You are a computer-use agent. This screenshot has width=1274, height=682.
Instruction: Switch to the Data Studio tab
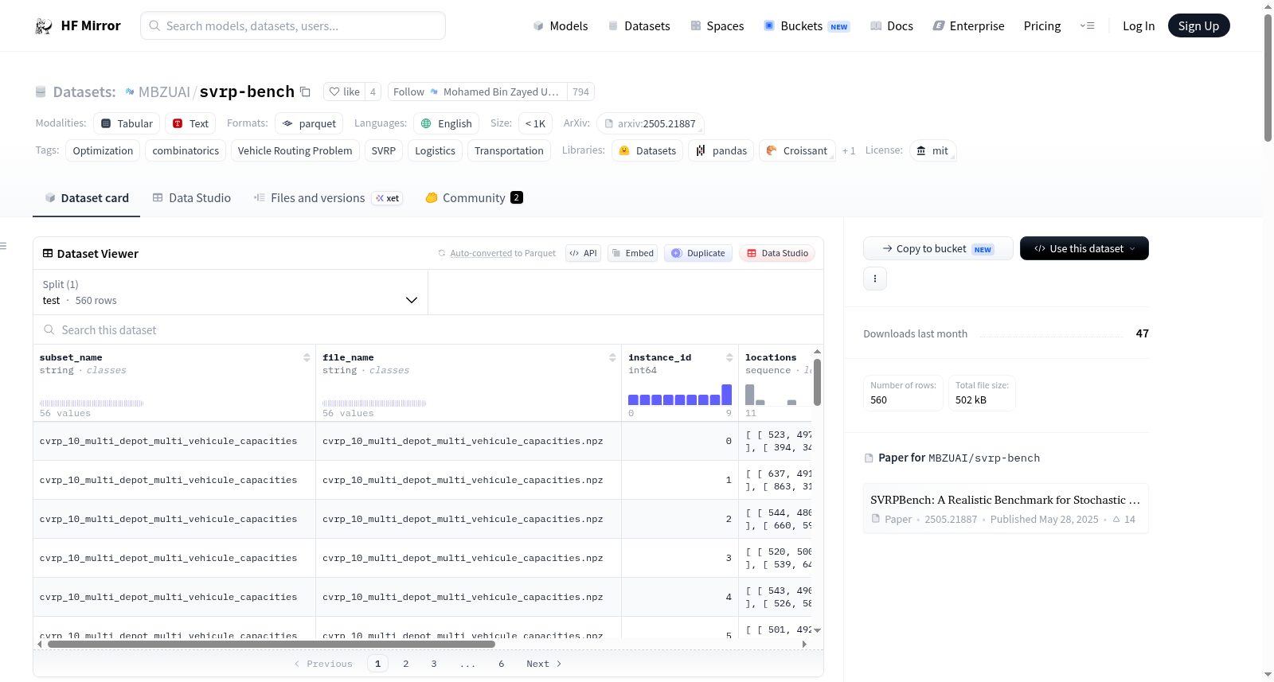[192, 198]
